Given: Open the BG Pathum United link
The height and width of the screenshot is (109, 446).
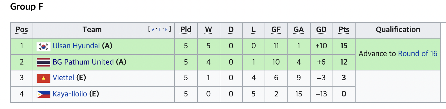Looking at the screenshot, I should pos(83,62).
